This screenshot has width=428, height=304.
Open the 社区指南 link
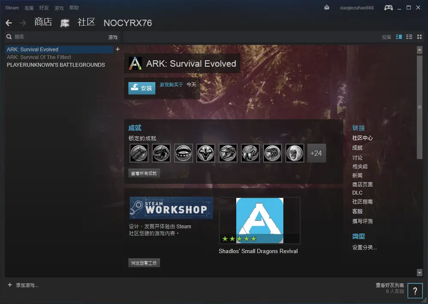point(363,202)
